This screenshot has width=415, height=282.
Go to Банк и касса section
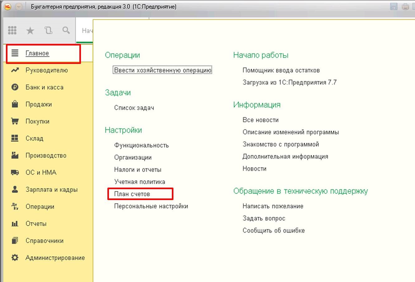pyautogui.click(x=45, y=87)
